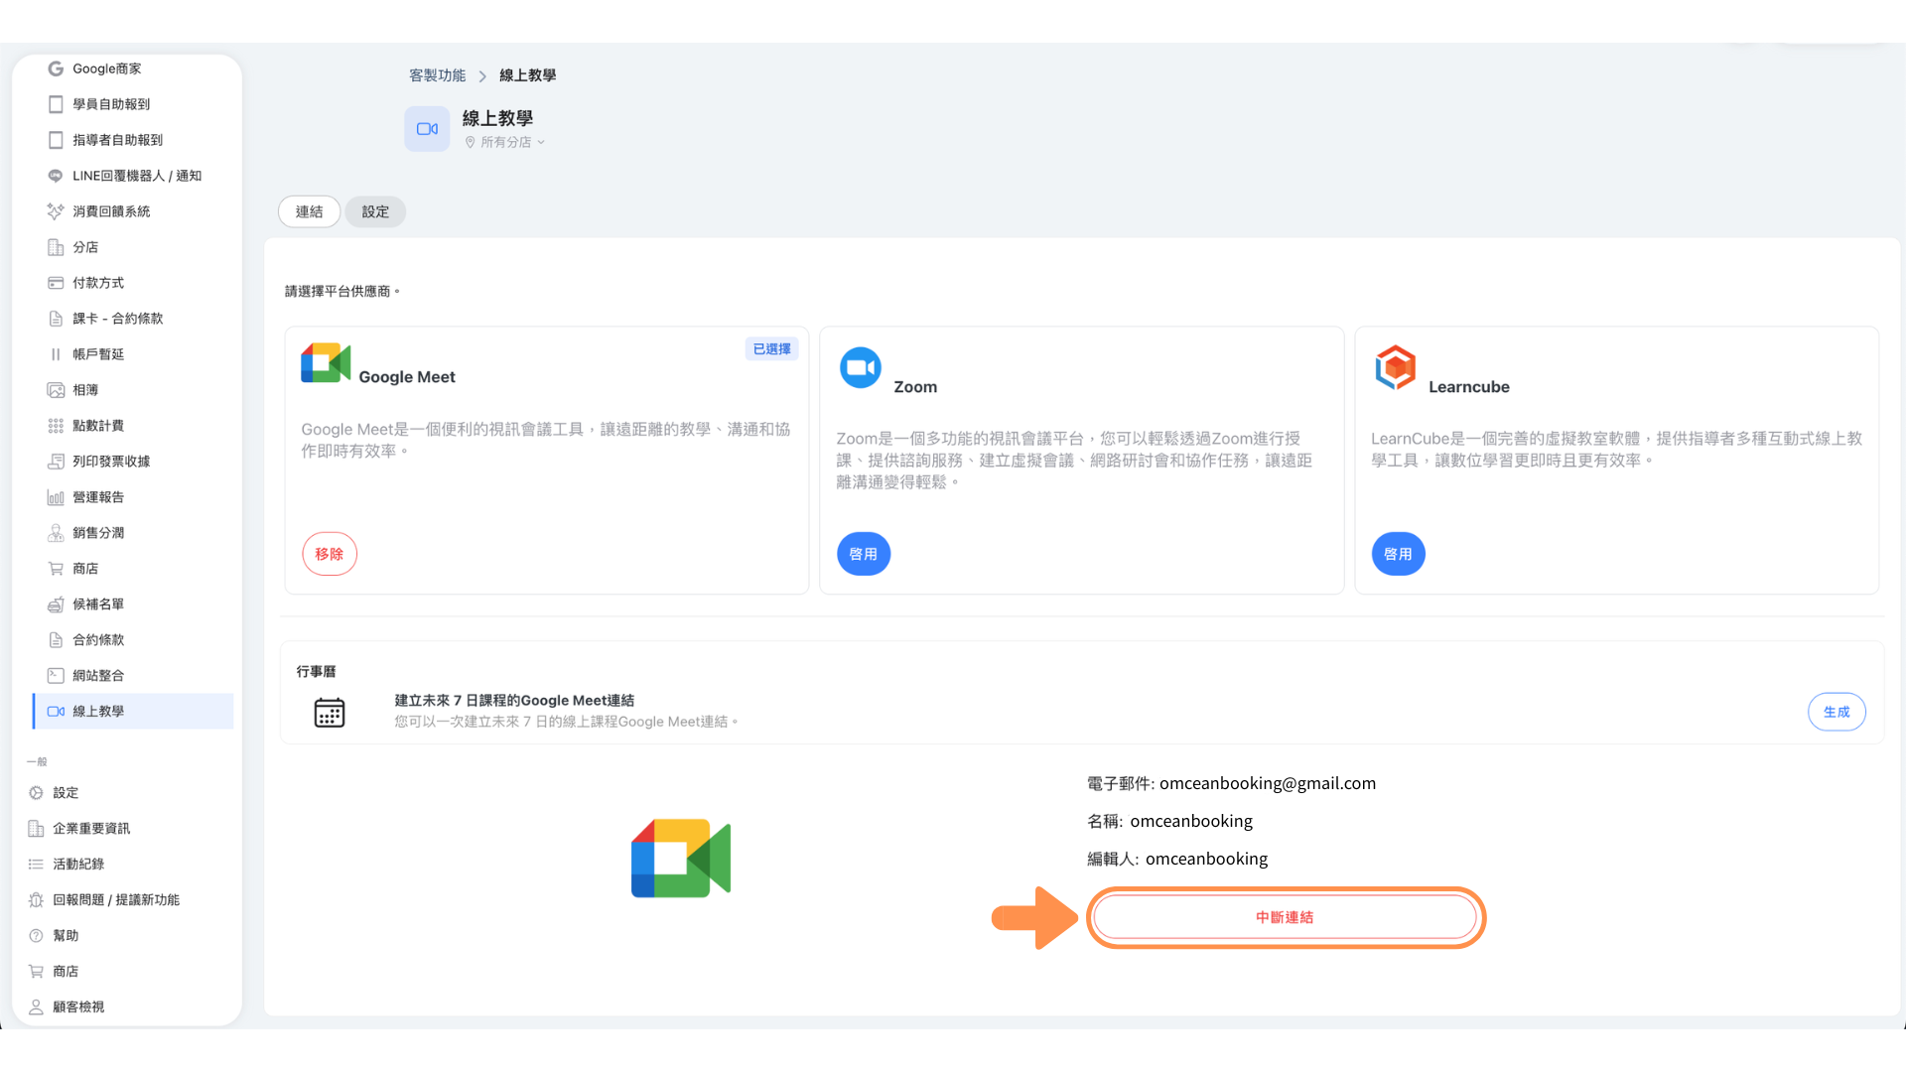Viewport: 1906px width, 1072px height.
Task: Click the 線上教學 header camera icon
Action: (x=427, y=129)
